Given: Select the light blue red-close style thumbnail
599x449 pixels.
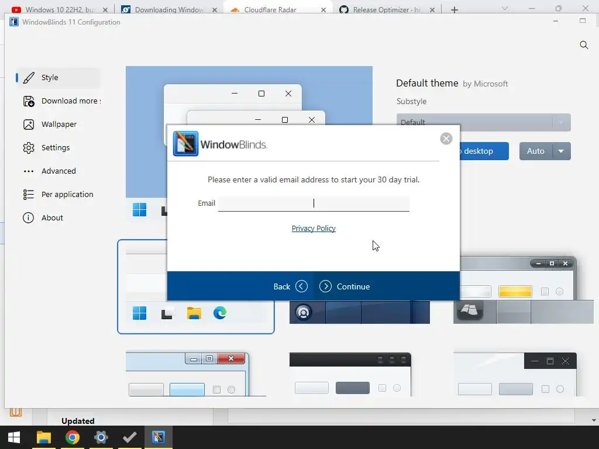Looking at the screenshot, I should (x=195, y=374).
